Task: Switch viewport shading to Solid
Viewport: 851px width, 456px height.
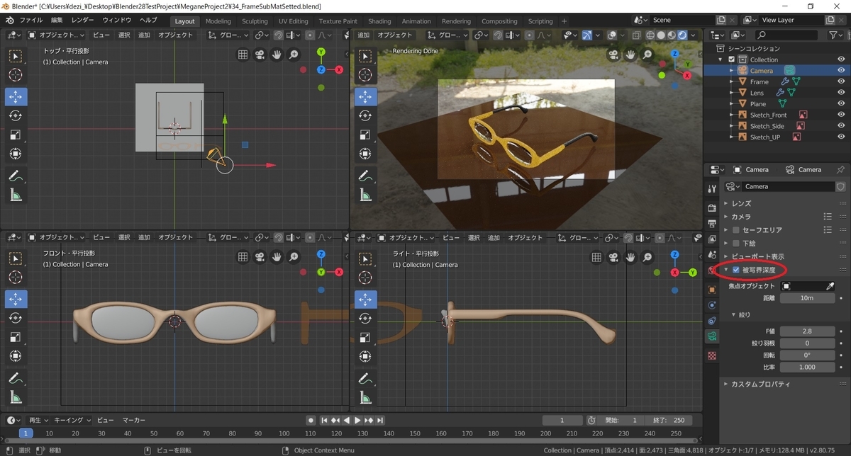Action: pos(661,35)
